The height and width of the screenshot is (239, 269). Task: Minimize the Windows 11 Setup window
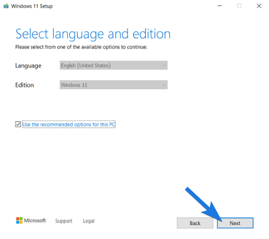219,6
